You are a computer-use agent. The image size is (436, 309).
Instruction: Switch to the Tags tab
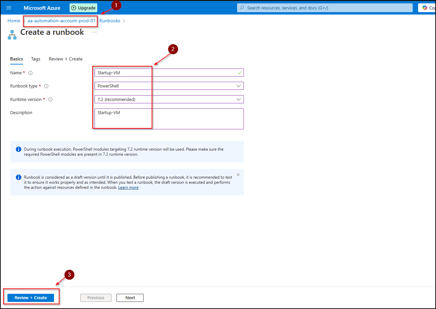35,59
